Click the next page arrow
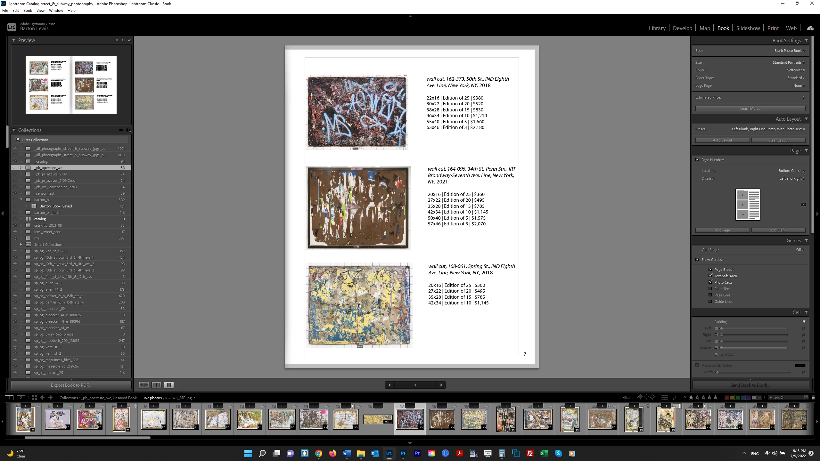Viewport: 820px width, 461px height. pyautogui.click(x=441, y=385)
